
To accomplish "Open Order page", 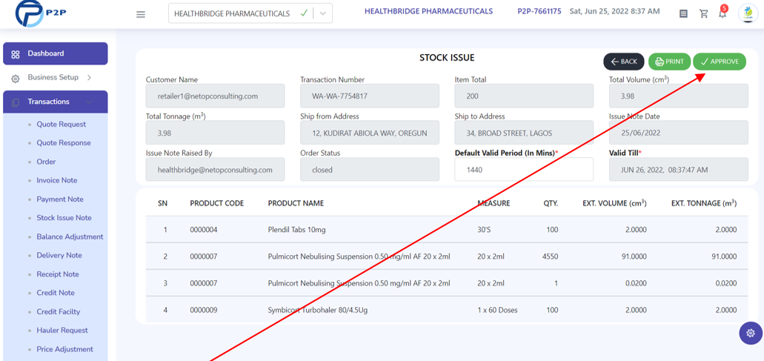I will [x=46, y=162].
